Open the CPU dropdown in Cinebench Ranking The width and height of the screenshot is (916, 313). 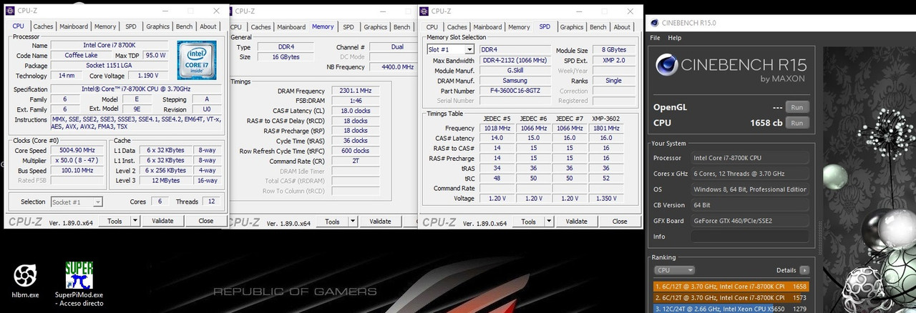click(x=674, y=270)
